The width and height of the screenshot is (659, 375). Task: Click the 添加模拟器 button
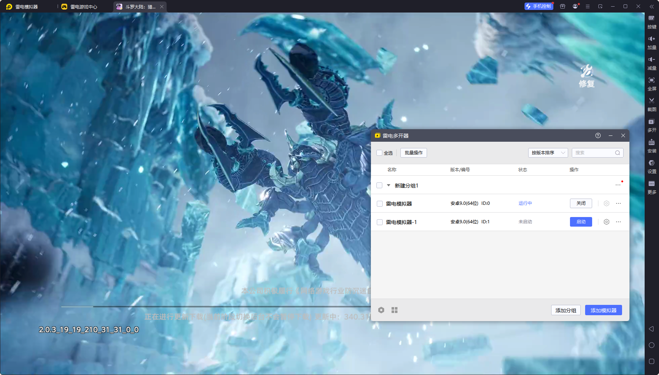point(603,310)
